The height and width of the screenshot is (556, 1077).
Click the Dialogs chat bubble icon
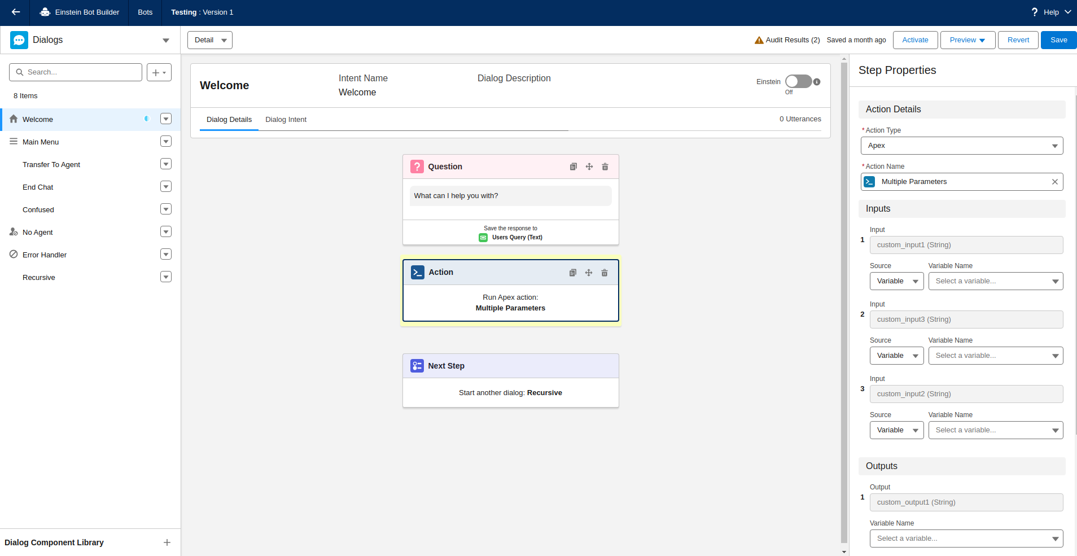click(x=19, y=40)
